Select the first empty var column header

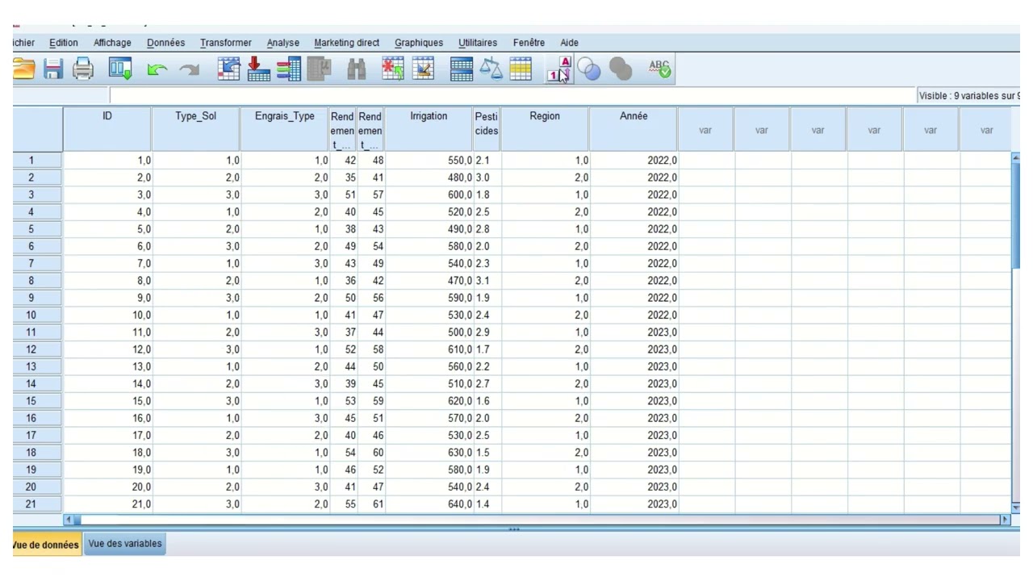point(705,129)
